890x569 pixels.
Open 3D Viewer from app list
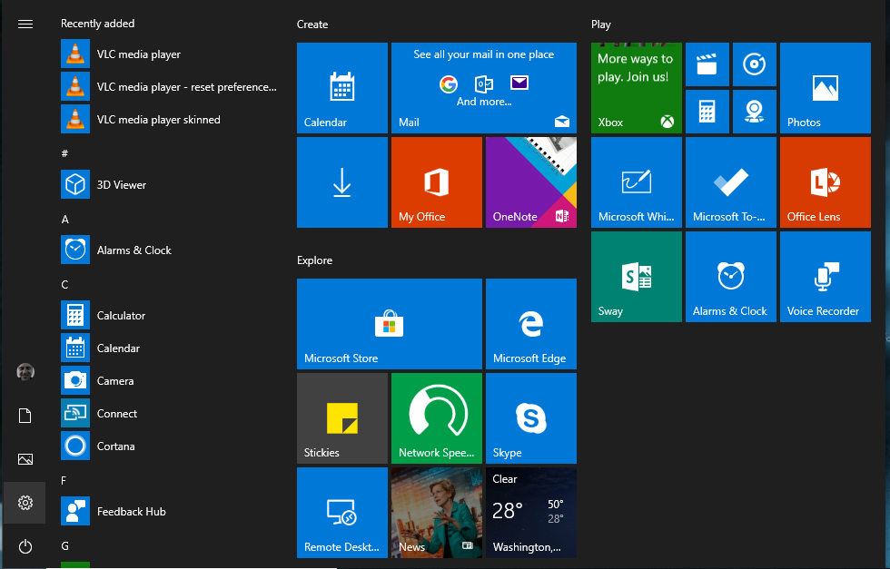[x=171, y=185]
